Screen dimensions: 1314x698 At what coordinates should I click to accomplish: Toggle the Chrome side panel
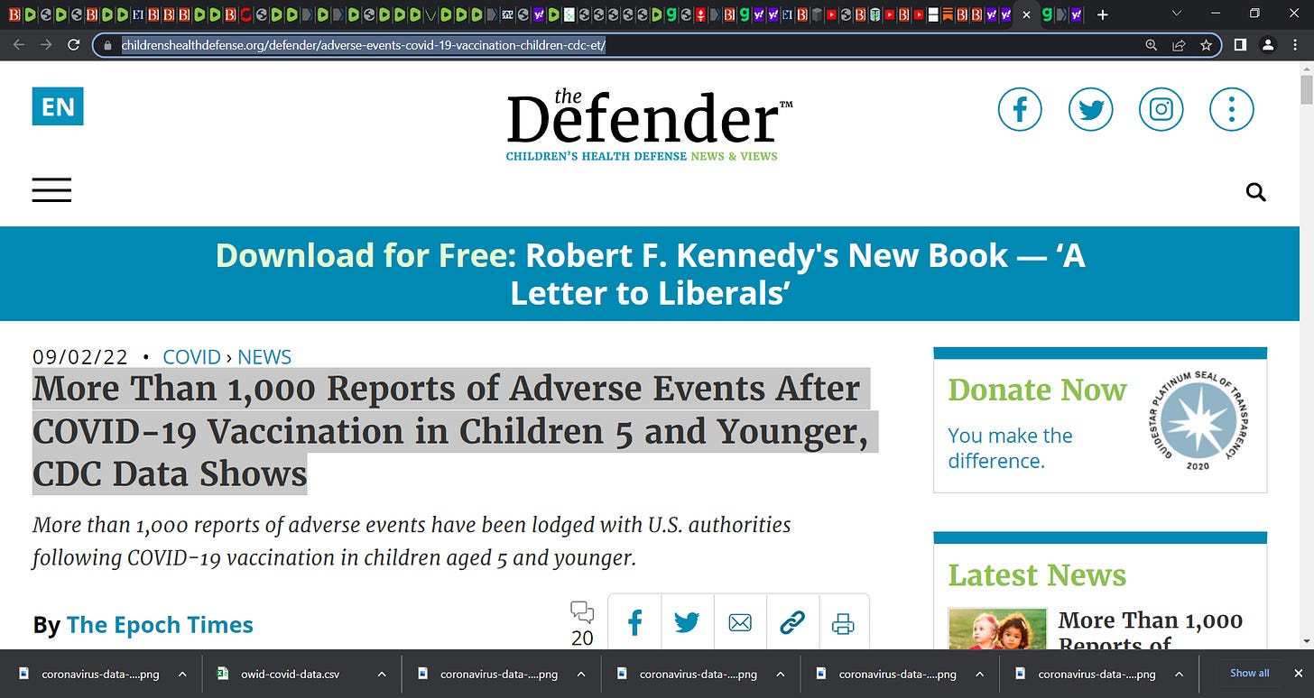pyautogui.click(x=1240, y=45)
